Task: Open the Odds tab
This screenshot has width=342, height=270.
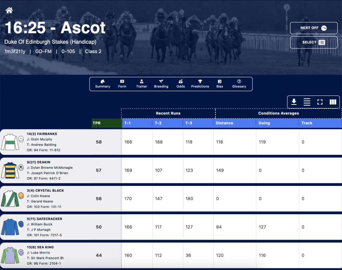Action: (181, 84)
